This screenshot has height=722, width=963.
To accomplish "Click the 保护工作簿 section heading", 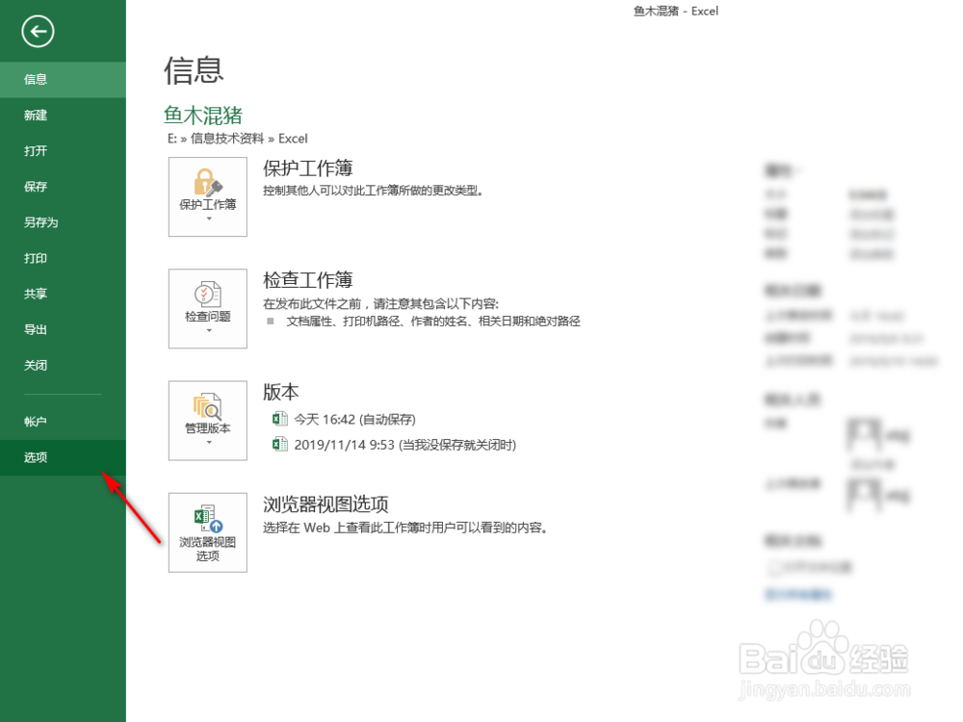I will pyautogui.click(x=308, y=168).
